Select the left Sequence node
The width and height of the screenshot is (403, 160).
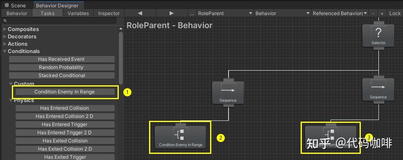(228, 93)
